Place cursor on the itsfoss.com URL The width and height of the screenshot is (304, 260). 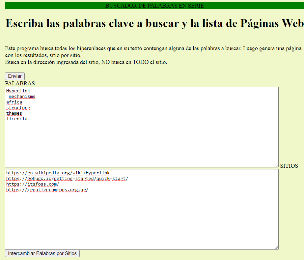(33, 184)
